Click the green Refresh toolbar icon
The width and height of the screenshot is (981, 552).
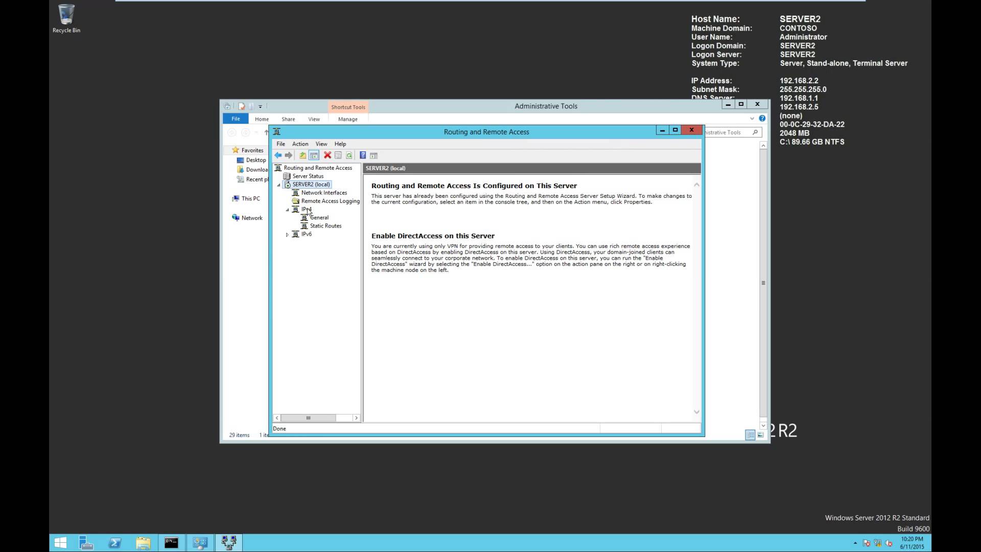tap(349, 155)
